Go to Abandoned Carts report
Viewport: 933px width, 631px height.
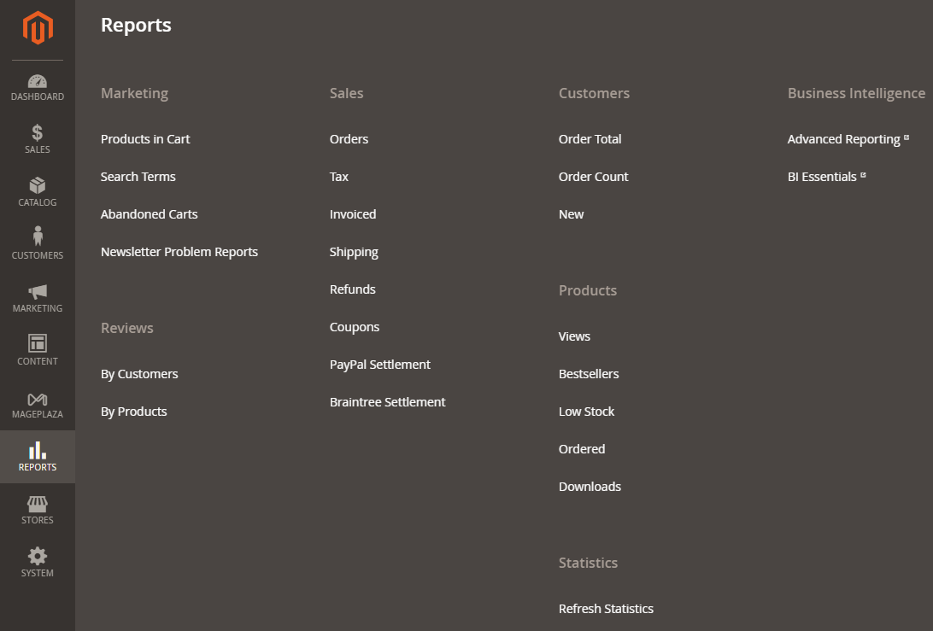coord(149,214)
